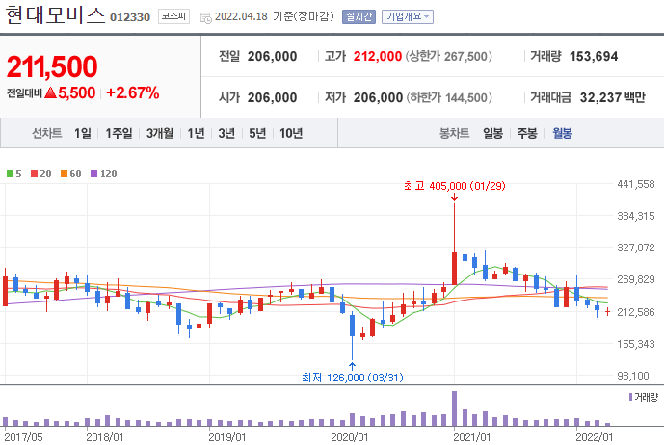Switch to the 월봉 candle chart
The width and height of the screenshot is (664, 445).
point(563,133)
